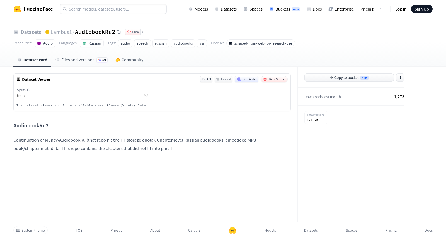The height and width of the screenshot is (240, 446).
Task: Click the Hugging Face logo icon
Action: coord(17,9)
